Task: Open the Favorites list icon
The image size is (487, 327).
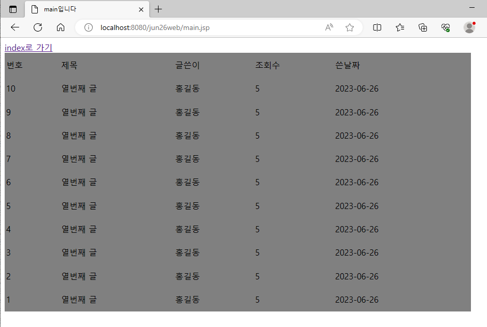Action: coord(400,27)
